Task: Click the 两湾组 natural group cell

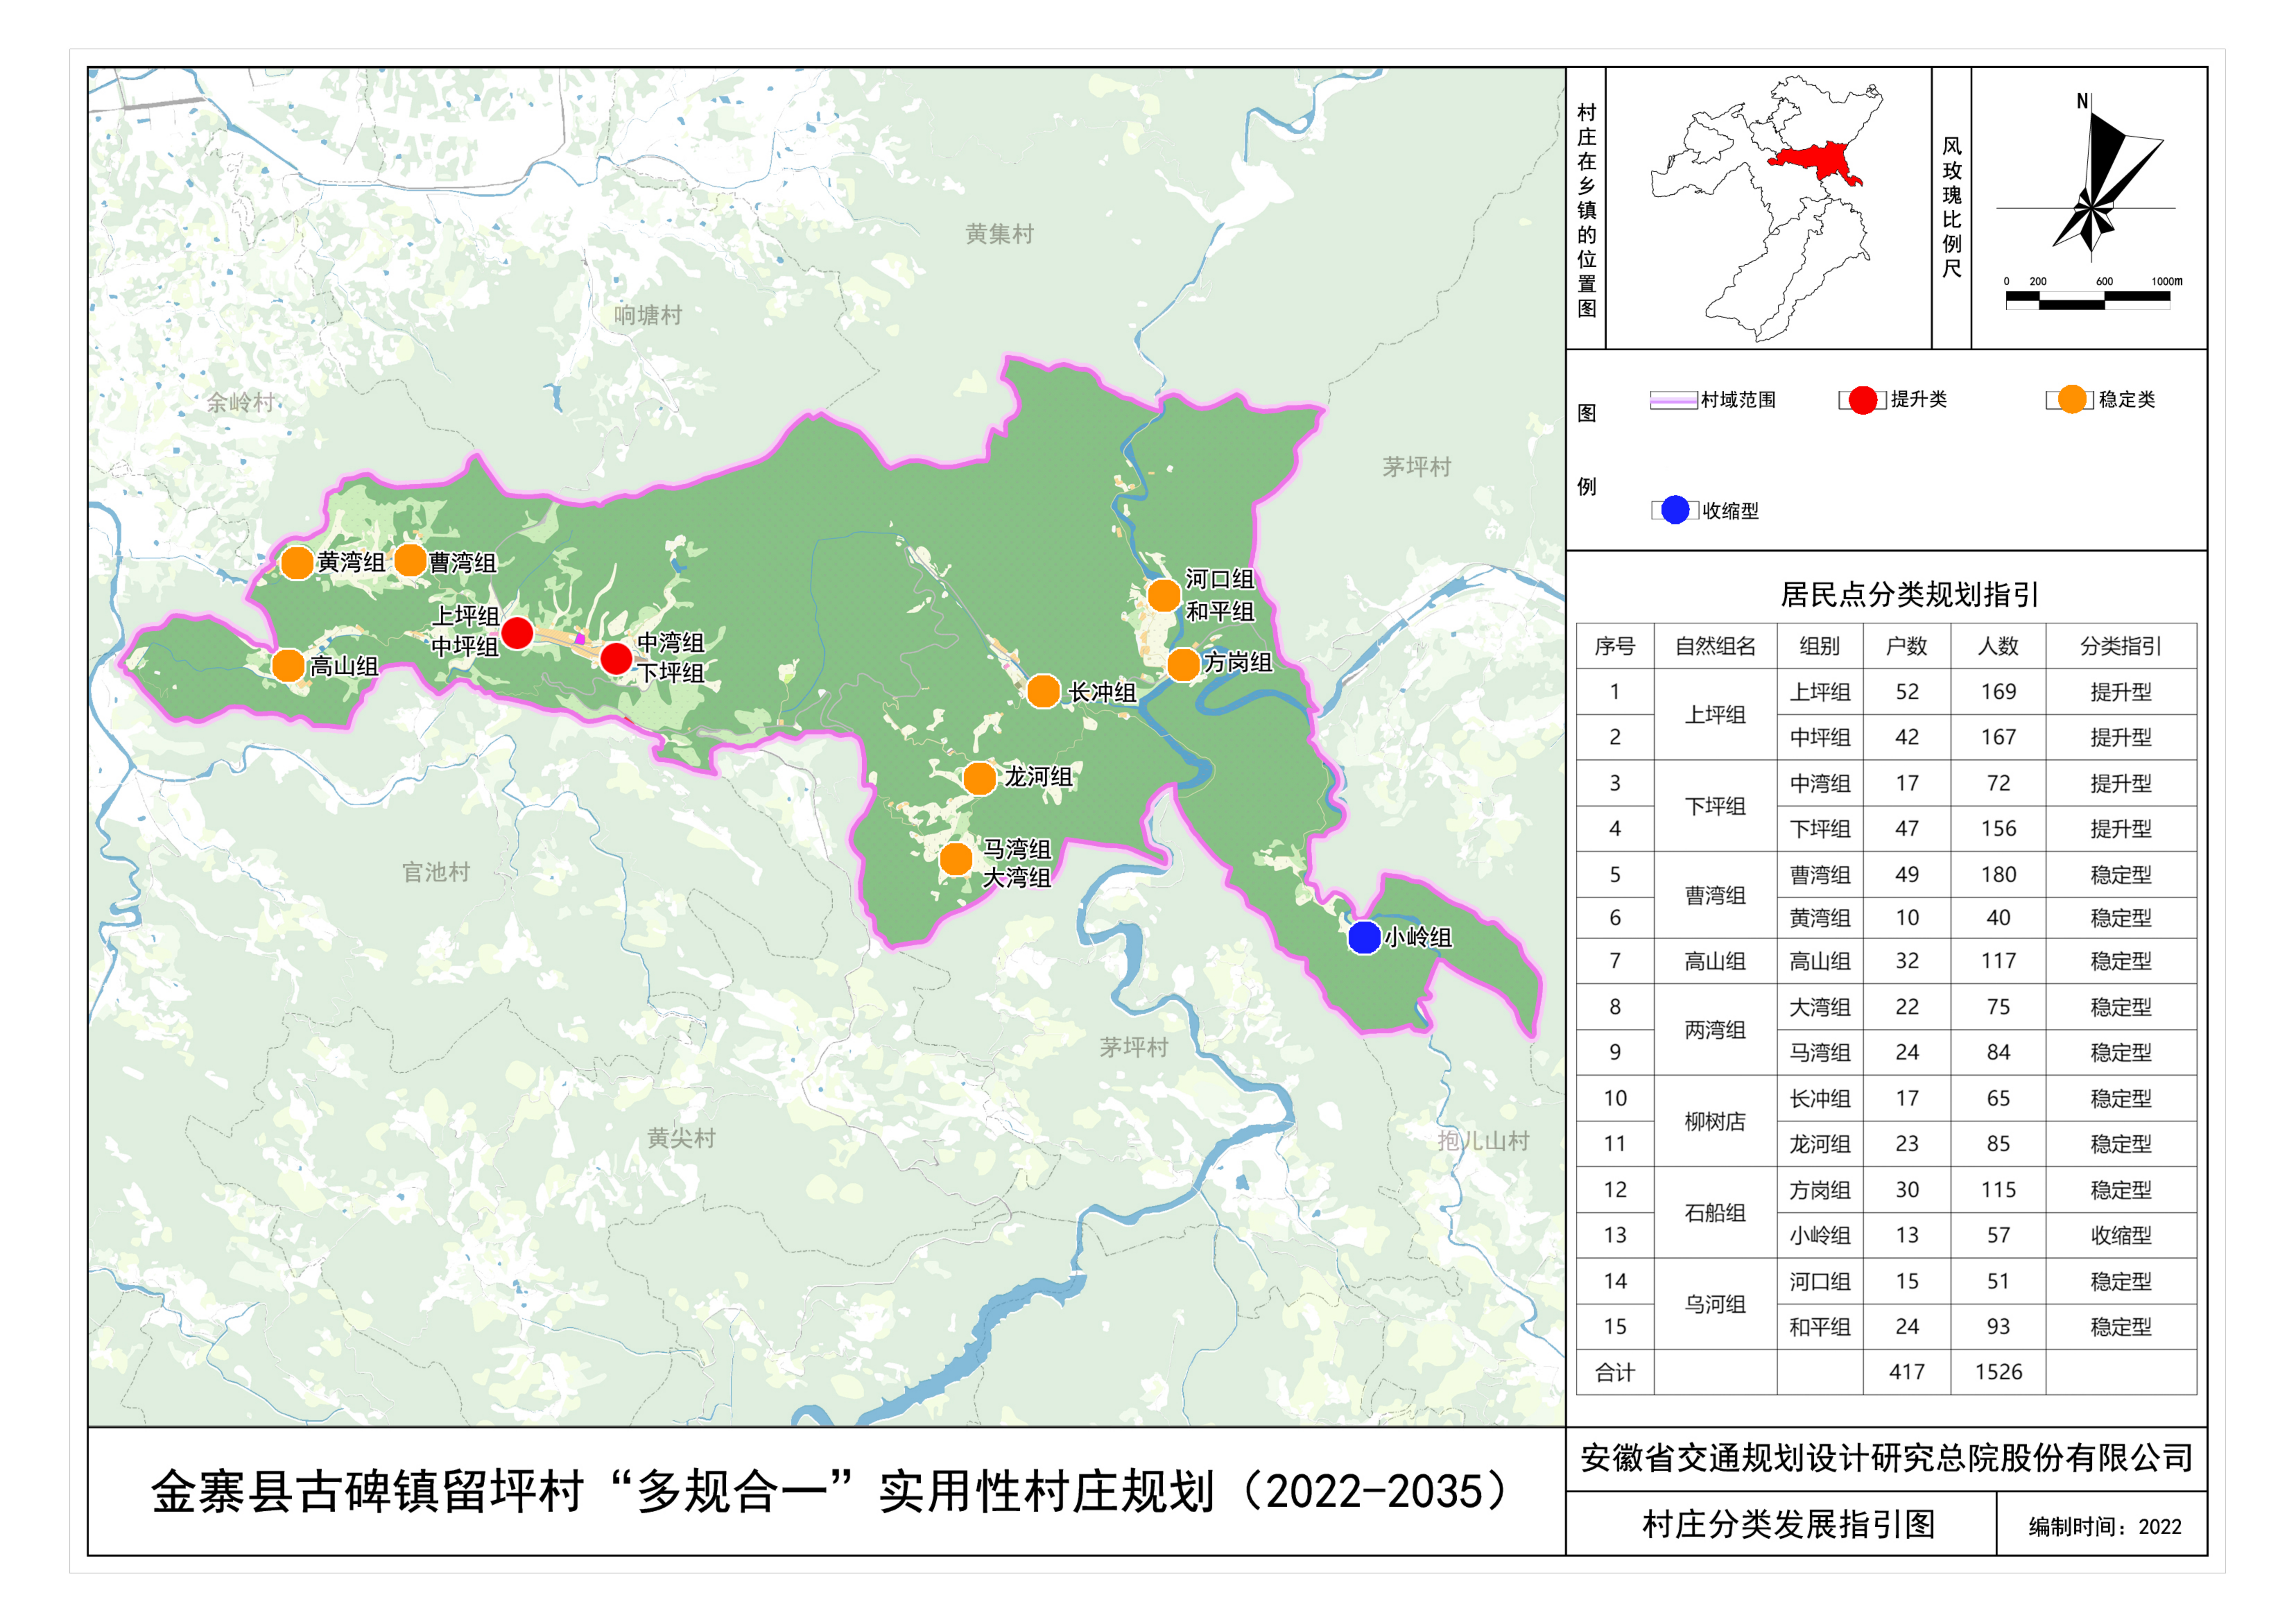Action: pyautogui.click(x=1715, y=1030)
